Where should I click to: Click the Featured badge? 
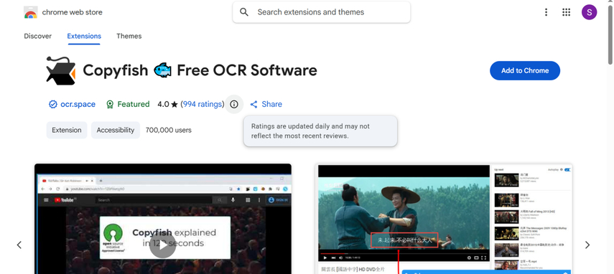[x=128, y=104]
